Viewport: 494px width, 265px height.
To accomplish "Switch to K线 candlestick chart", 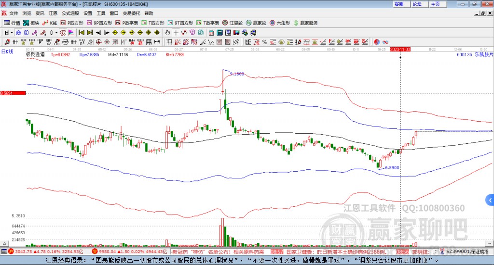I will [50, 23].
